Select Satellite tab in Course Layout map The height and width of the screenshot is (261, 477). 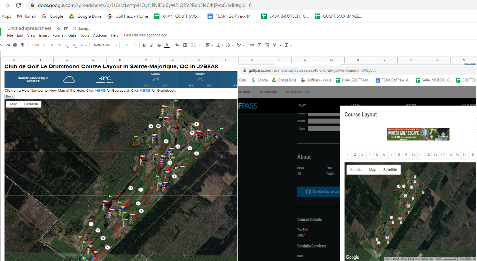(390, 170)
